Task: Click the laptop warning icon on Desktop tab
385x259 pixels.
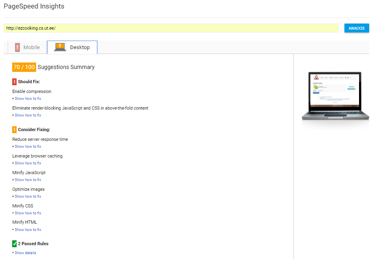Action: [x=60, y=47]
